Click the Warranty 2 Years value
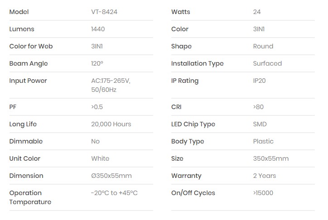The height and width of the screenshot is (220, 328). (x=265, y=176)
